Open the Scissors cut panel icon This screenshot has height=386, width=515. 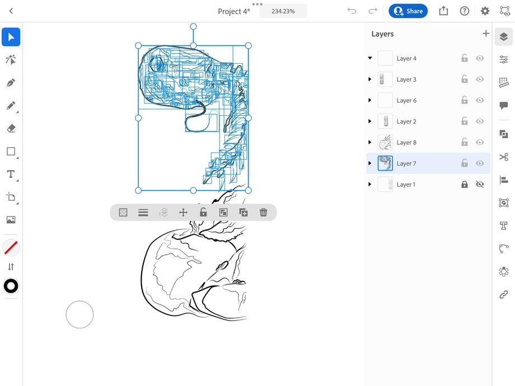tap(503, 157)
